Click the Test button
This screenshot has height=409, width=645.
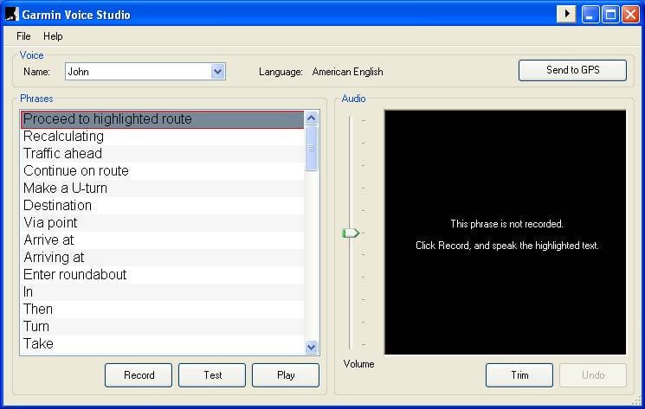point(212,375)
